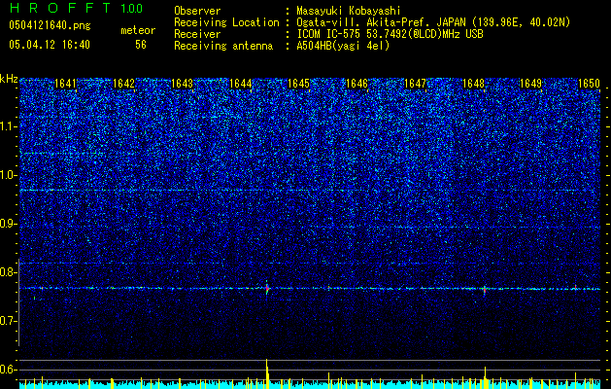Click the Observer label

197,11
